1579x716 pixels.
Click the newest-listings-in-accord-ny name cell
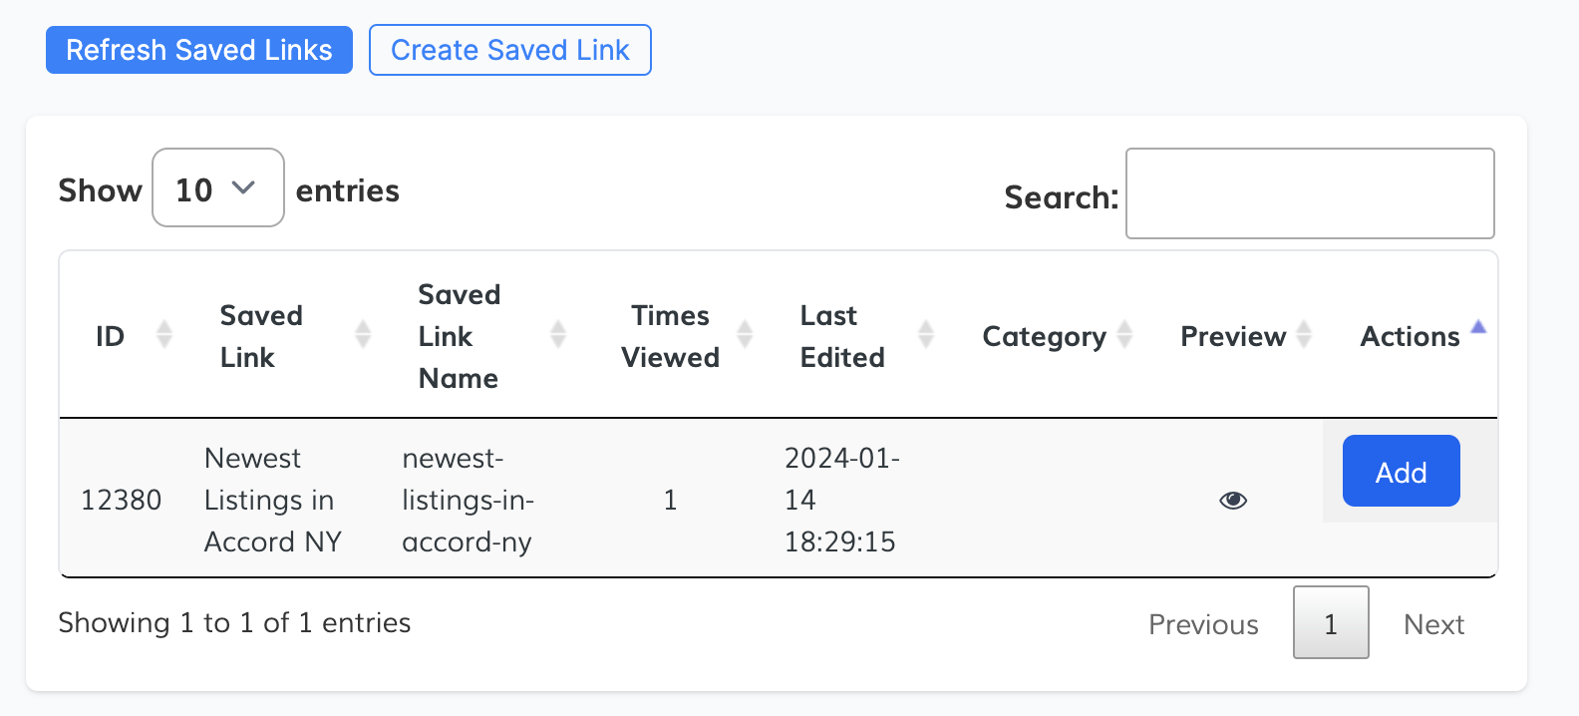click(x=468, y=500)
